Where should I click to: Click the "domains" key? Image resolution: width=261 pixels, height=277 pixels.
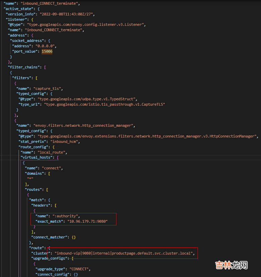click(x=35, y=173)
